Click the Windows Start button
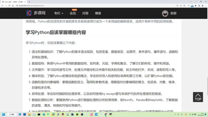This screenshot has width=208, height=117. pyautogui.click(x=4, y=114)
